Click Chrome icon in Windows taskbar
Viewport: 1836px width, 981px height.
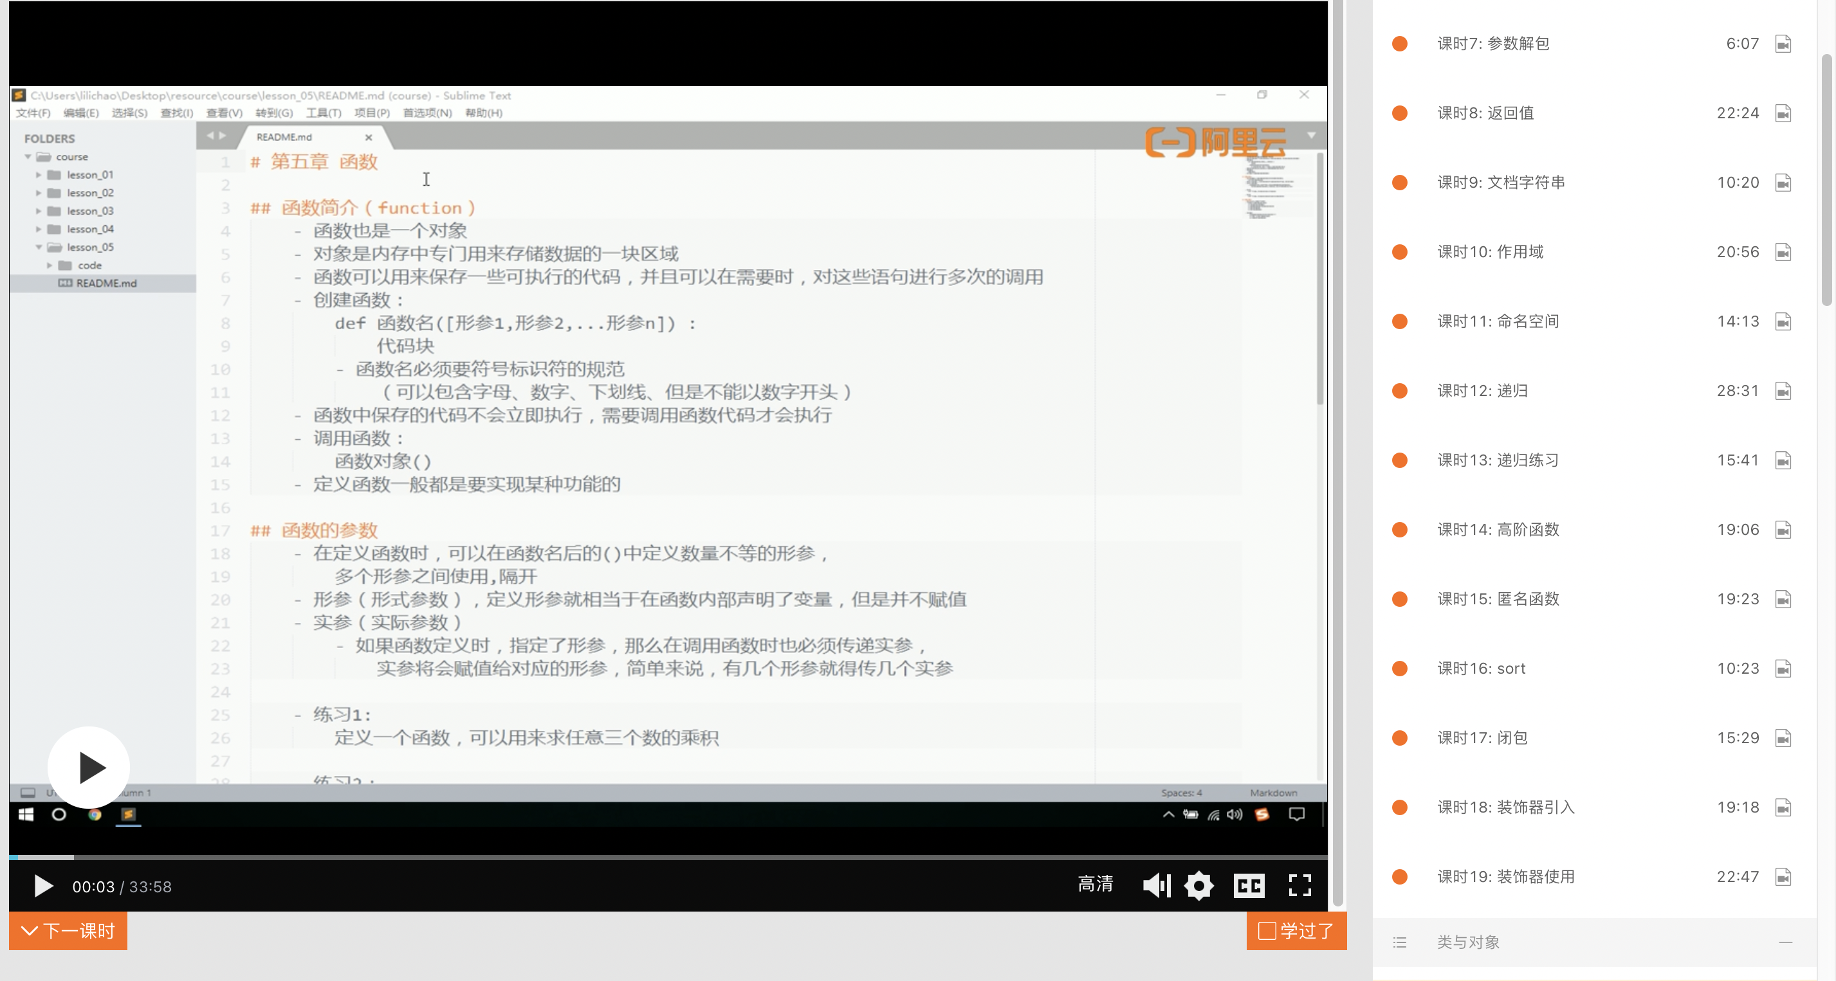click(x=94, y=815)
